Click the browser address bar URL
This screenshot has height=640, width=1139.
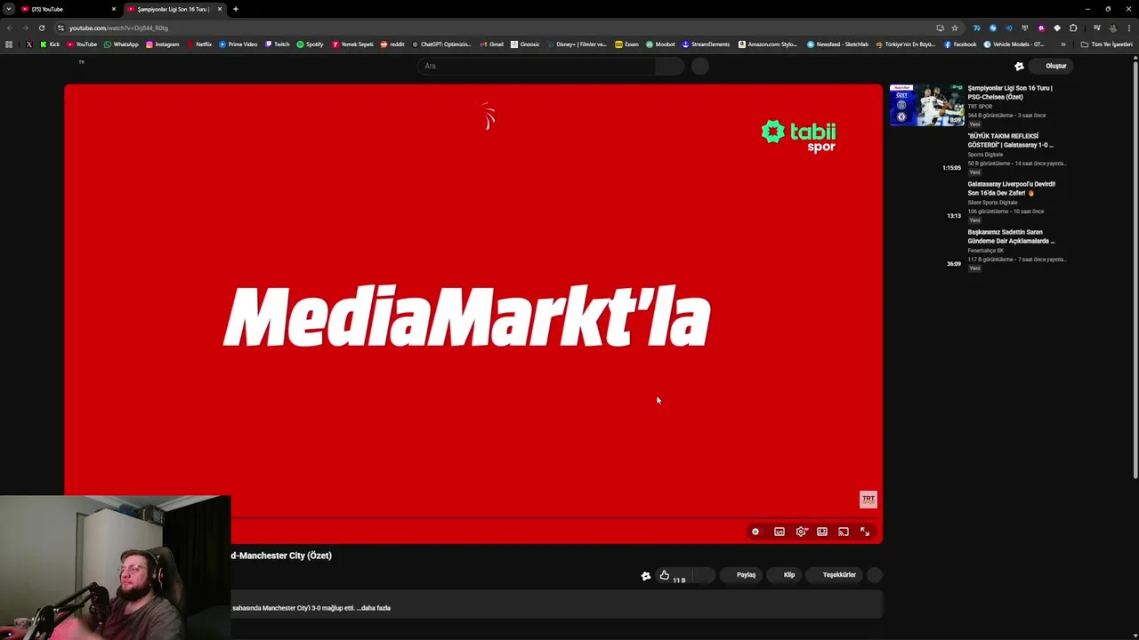(x=118, y=28)
